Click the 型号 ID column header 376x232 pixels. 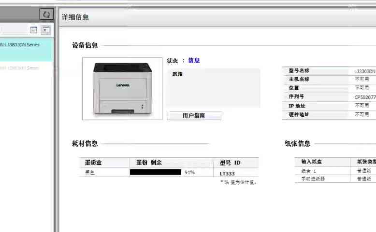[230, 163]
